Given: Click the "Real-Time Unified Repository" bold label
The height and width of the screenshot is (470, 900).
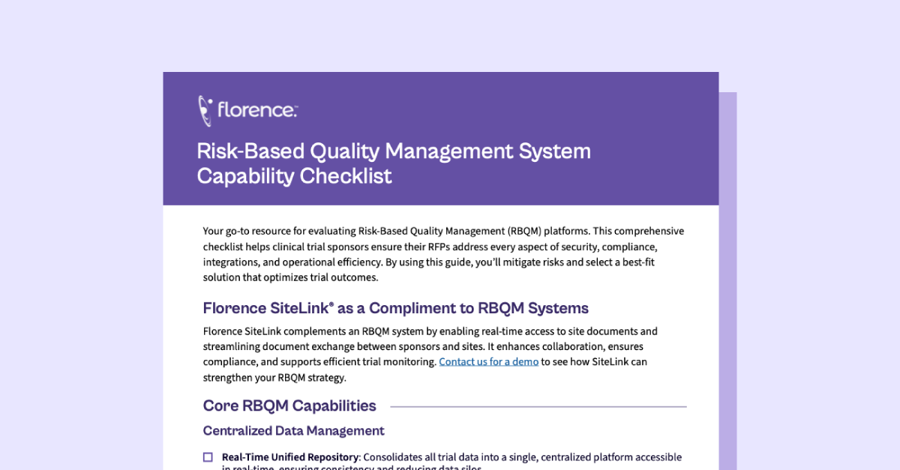Looking at the screenshot, I should pyautogui.click(x=289, y=457).
